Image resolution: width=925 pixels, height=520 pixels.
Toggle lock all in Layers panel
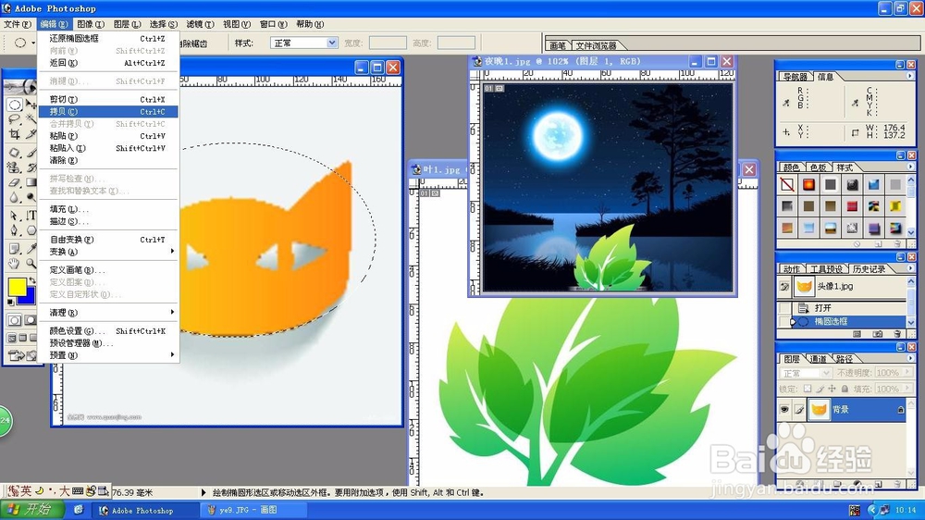click(845, 389)
